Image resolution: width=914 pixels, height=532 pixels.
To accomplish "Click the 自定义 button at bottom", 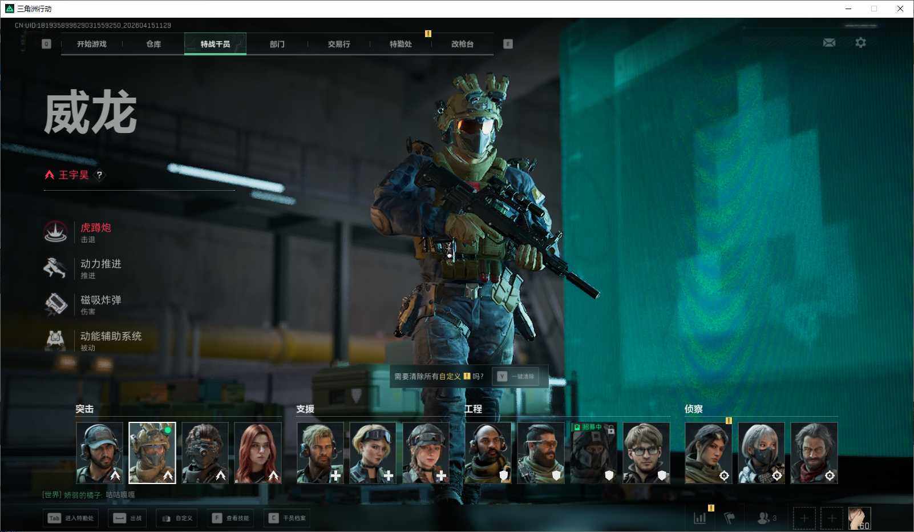I will [x=177, y=518].
